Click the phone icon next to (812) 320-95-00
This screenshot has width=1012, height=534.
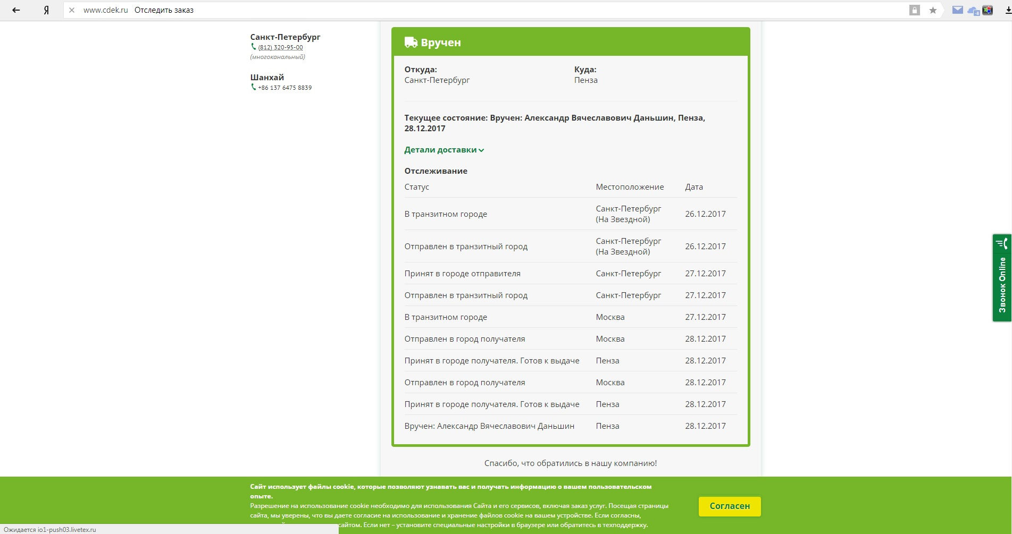pos(254,47)
